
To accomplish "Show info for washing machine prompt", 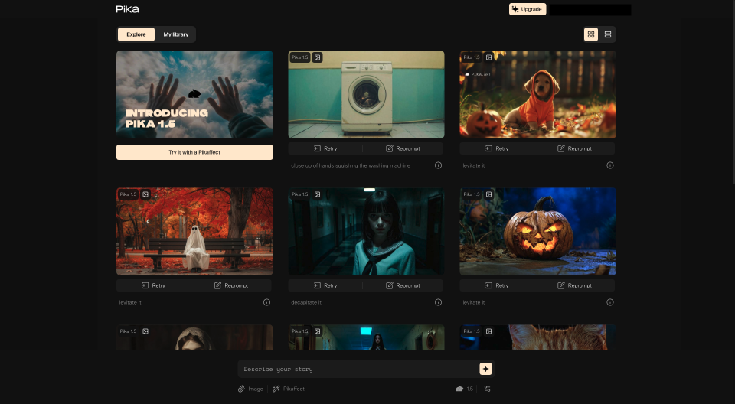I will [438, 165].
